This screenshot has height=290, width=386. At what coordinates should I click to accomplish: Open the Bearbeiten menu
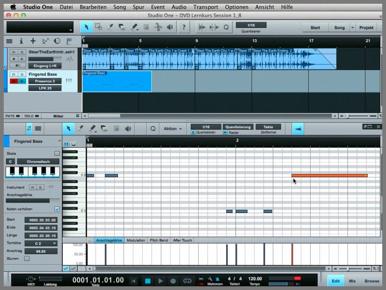point(93,7)
